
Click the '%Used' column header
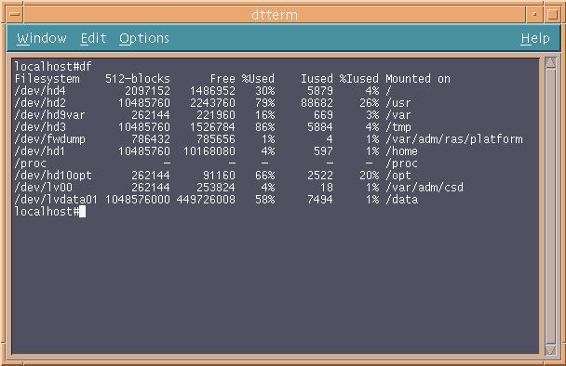point(258,79)
